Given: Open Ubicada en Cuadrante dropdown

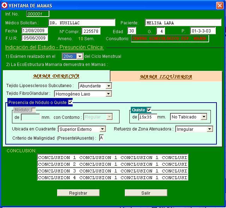Looking at the screenshot, I should [102, 129].
